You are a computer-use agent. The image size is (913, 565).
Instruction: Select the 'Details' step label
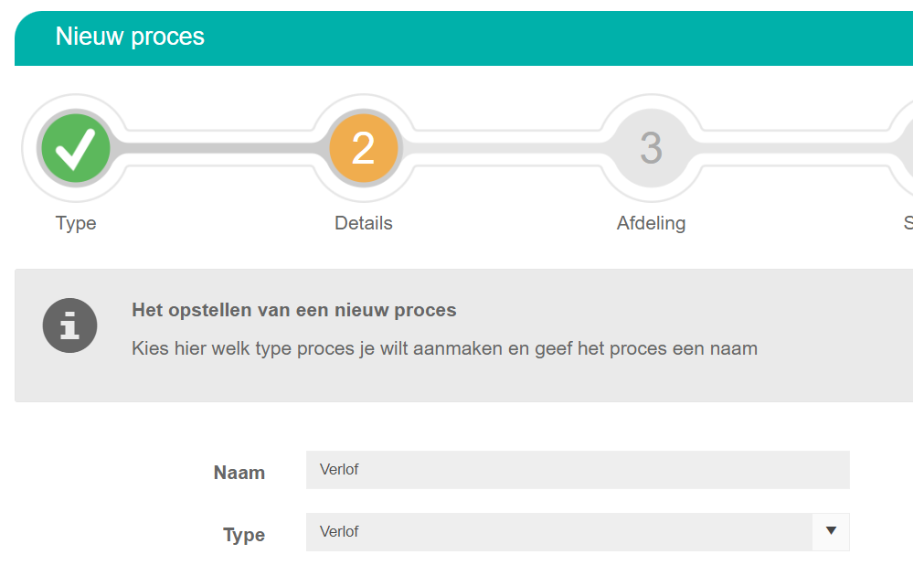coord(364,223)
